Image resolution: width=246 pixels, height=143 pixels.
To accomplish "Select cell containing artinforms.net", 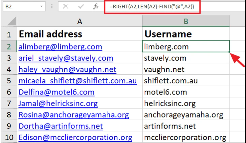I will click(186, 126).
